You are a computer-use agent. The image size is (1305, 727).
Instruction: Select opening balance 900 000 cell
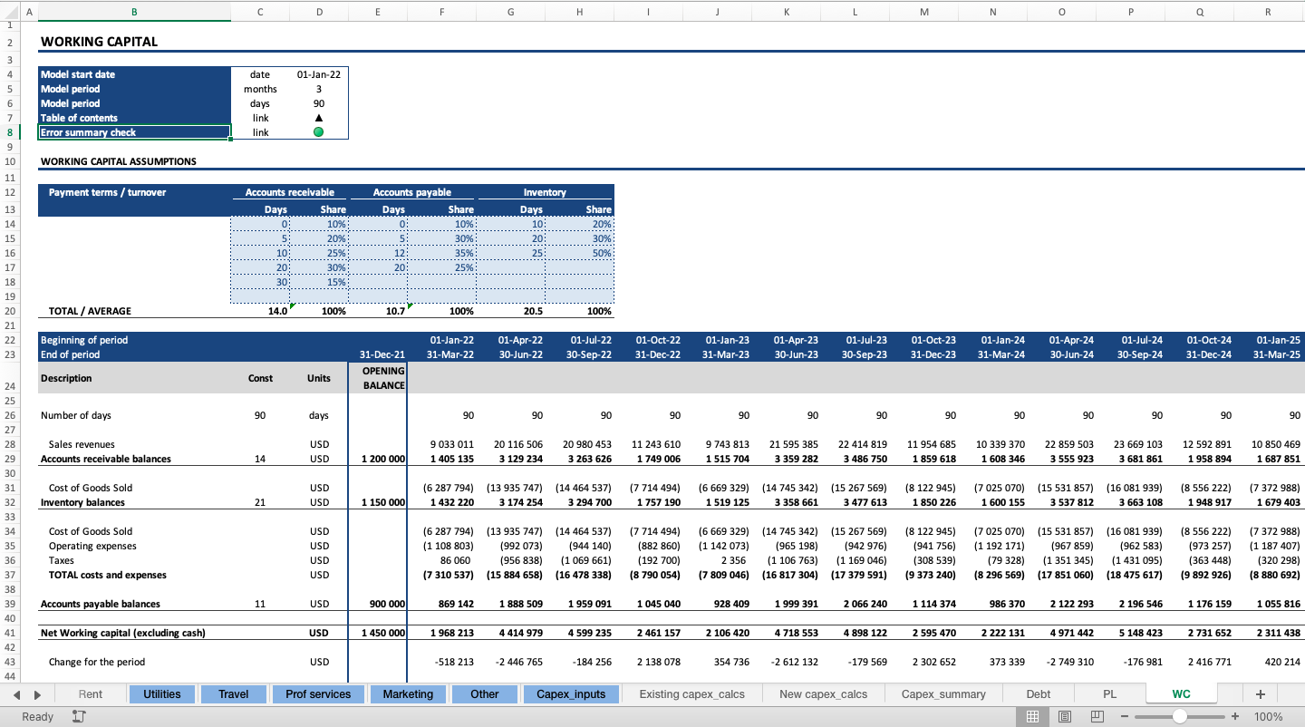pyautogui.click(x=378, y=604)
